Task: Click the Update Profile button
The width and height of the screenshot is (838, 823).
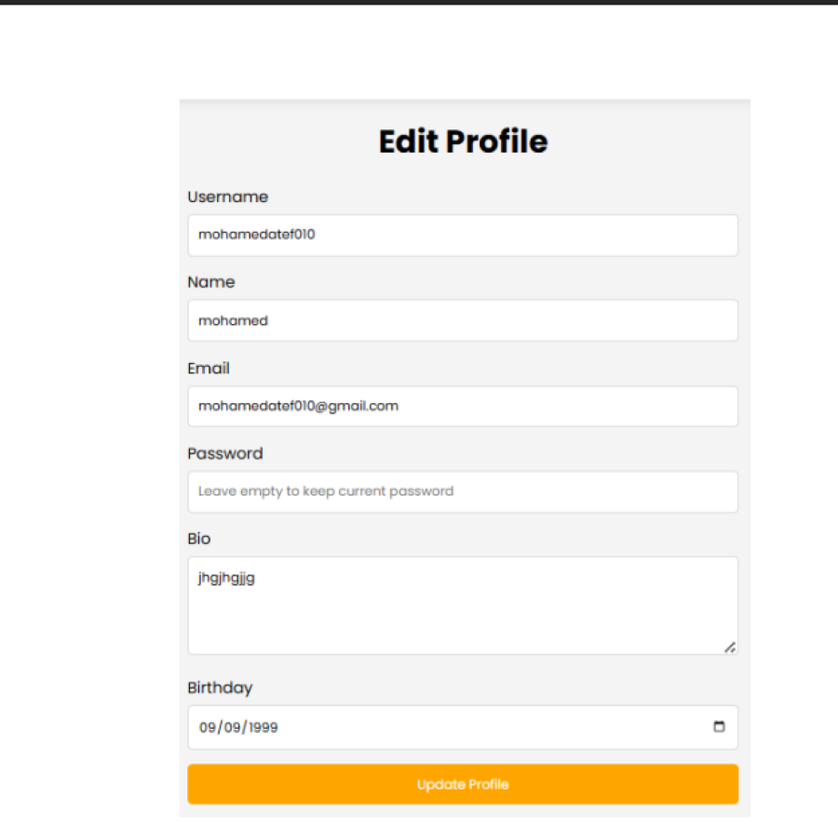Action: 463,784
